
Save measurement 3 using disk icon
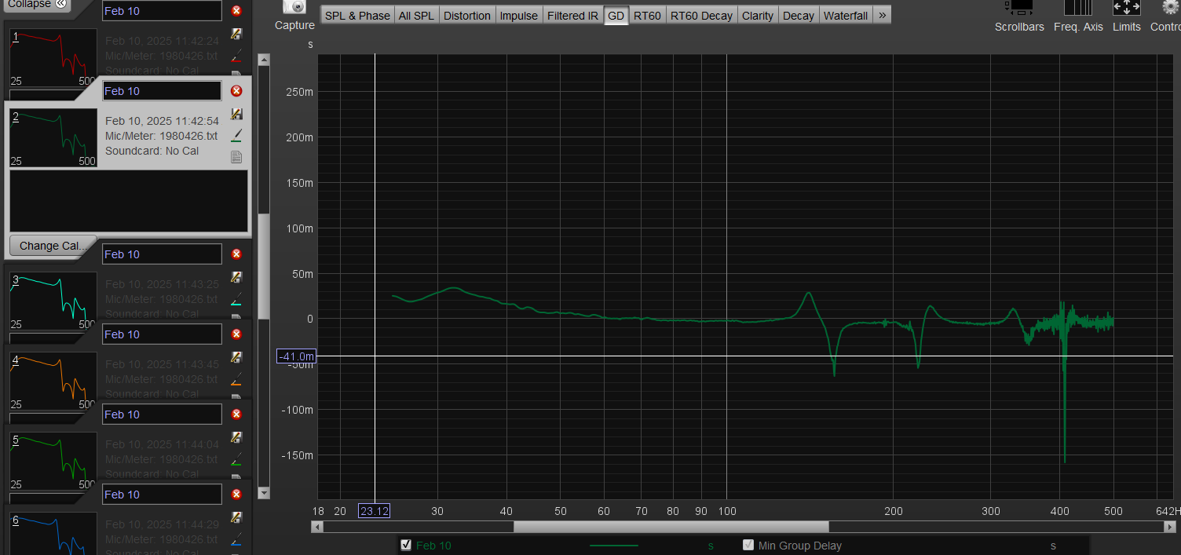click(236, 277)
